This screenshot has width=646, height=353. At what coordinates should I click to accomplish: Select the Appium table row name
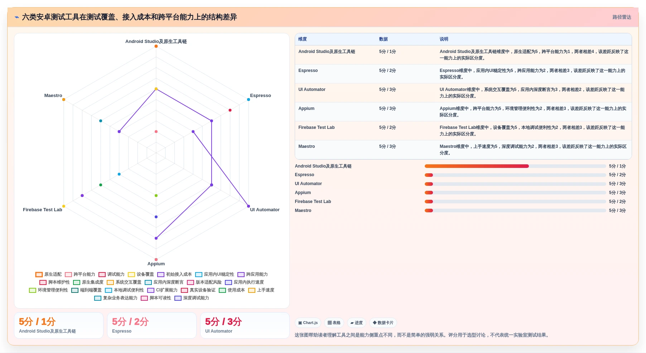point(307,108)
